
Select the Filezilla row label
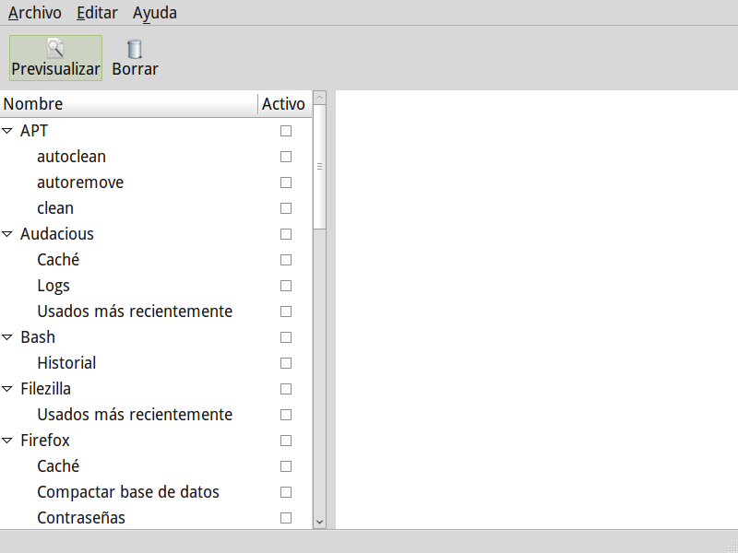click(45, 389)
